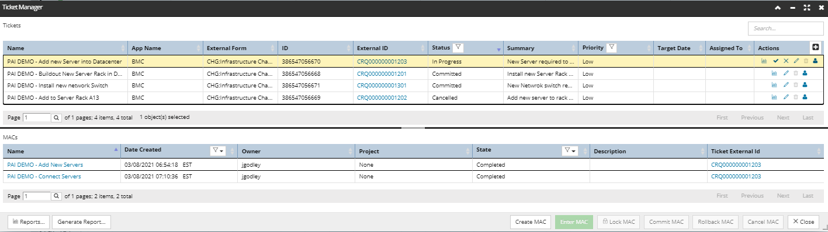Click the Create MAC button
828x232 pixels.
point(531,222)
